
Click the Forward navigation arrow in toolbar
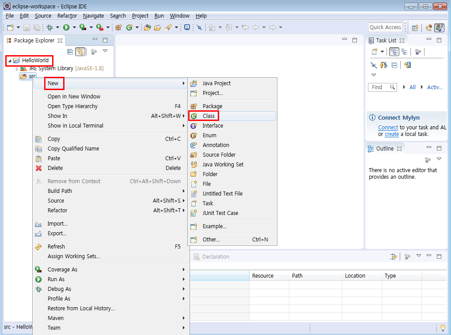[x=273, y=27]
